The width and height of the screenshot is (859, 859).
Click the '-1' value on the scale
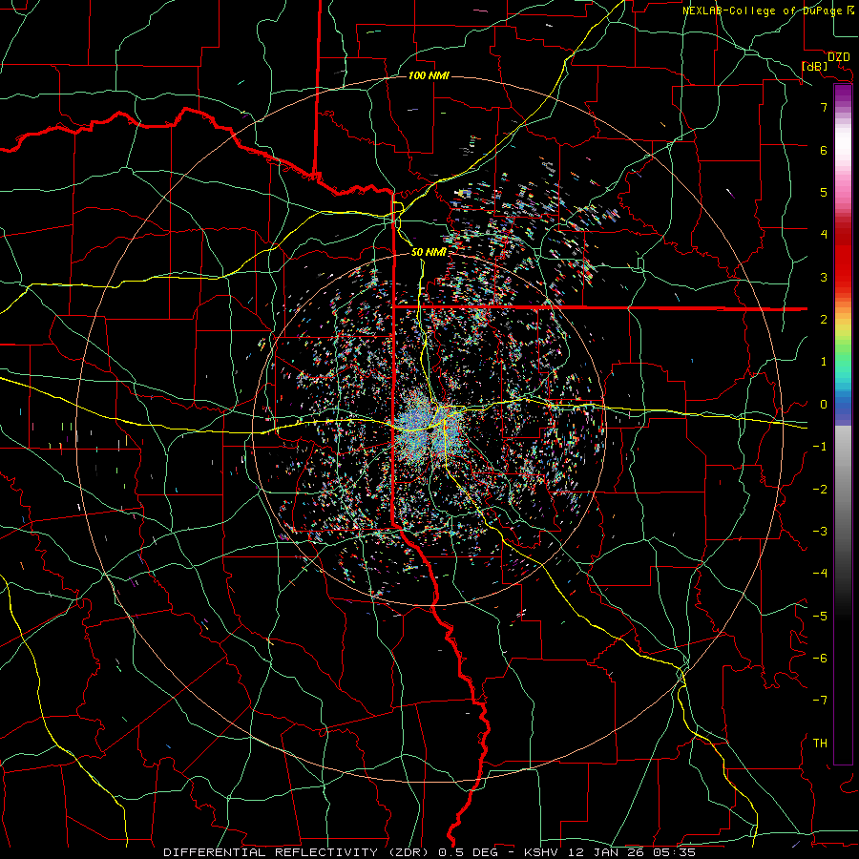click(820, 447)
